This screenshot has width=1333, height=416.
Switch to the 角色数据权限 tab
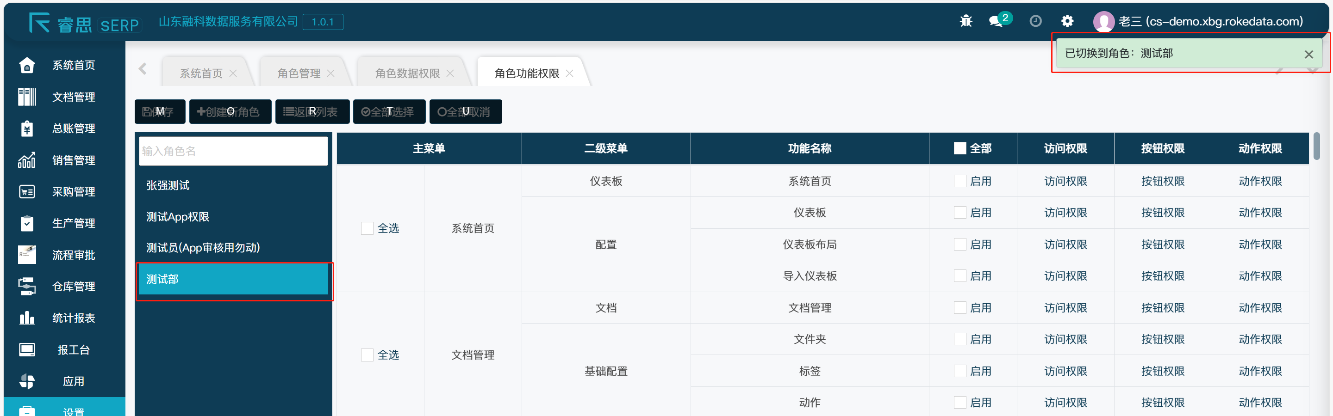click(407, 73)
